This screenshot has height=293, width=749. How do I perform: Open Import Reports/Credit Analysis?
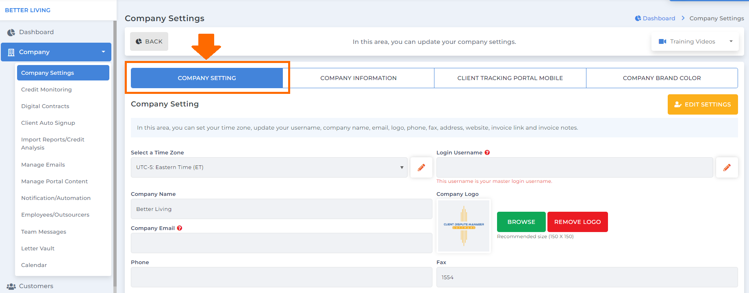click(x=53, y=143)
